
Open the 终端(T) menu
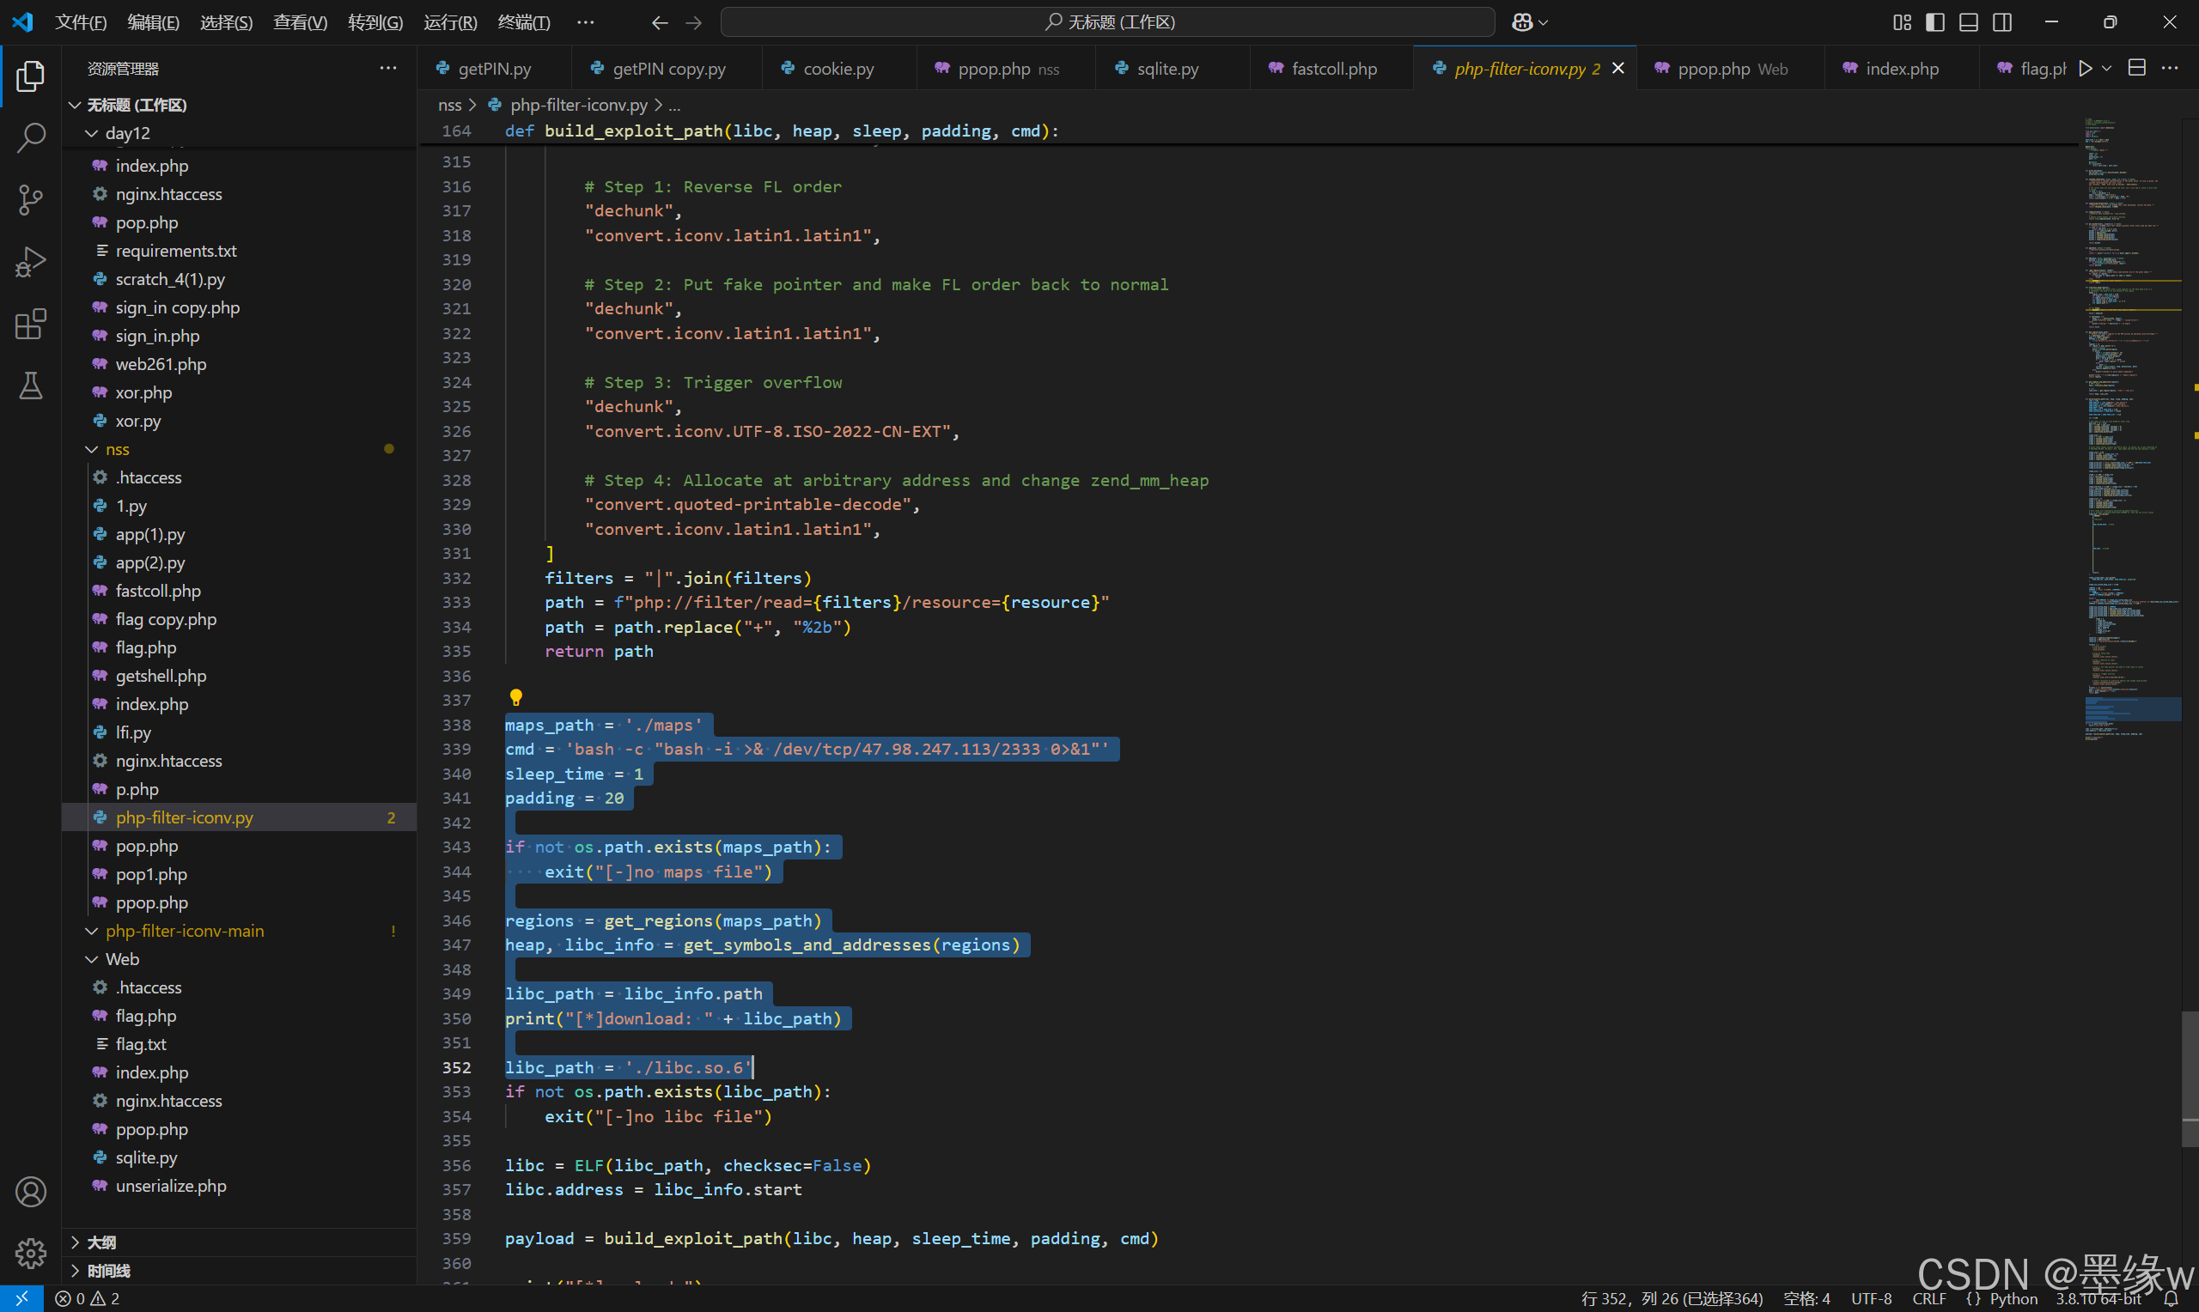523,22
